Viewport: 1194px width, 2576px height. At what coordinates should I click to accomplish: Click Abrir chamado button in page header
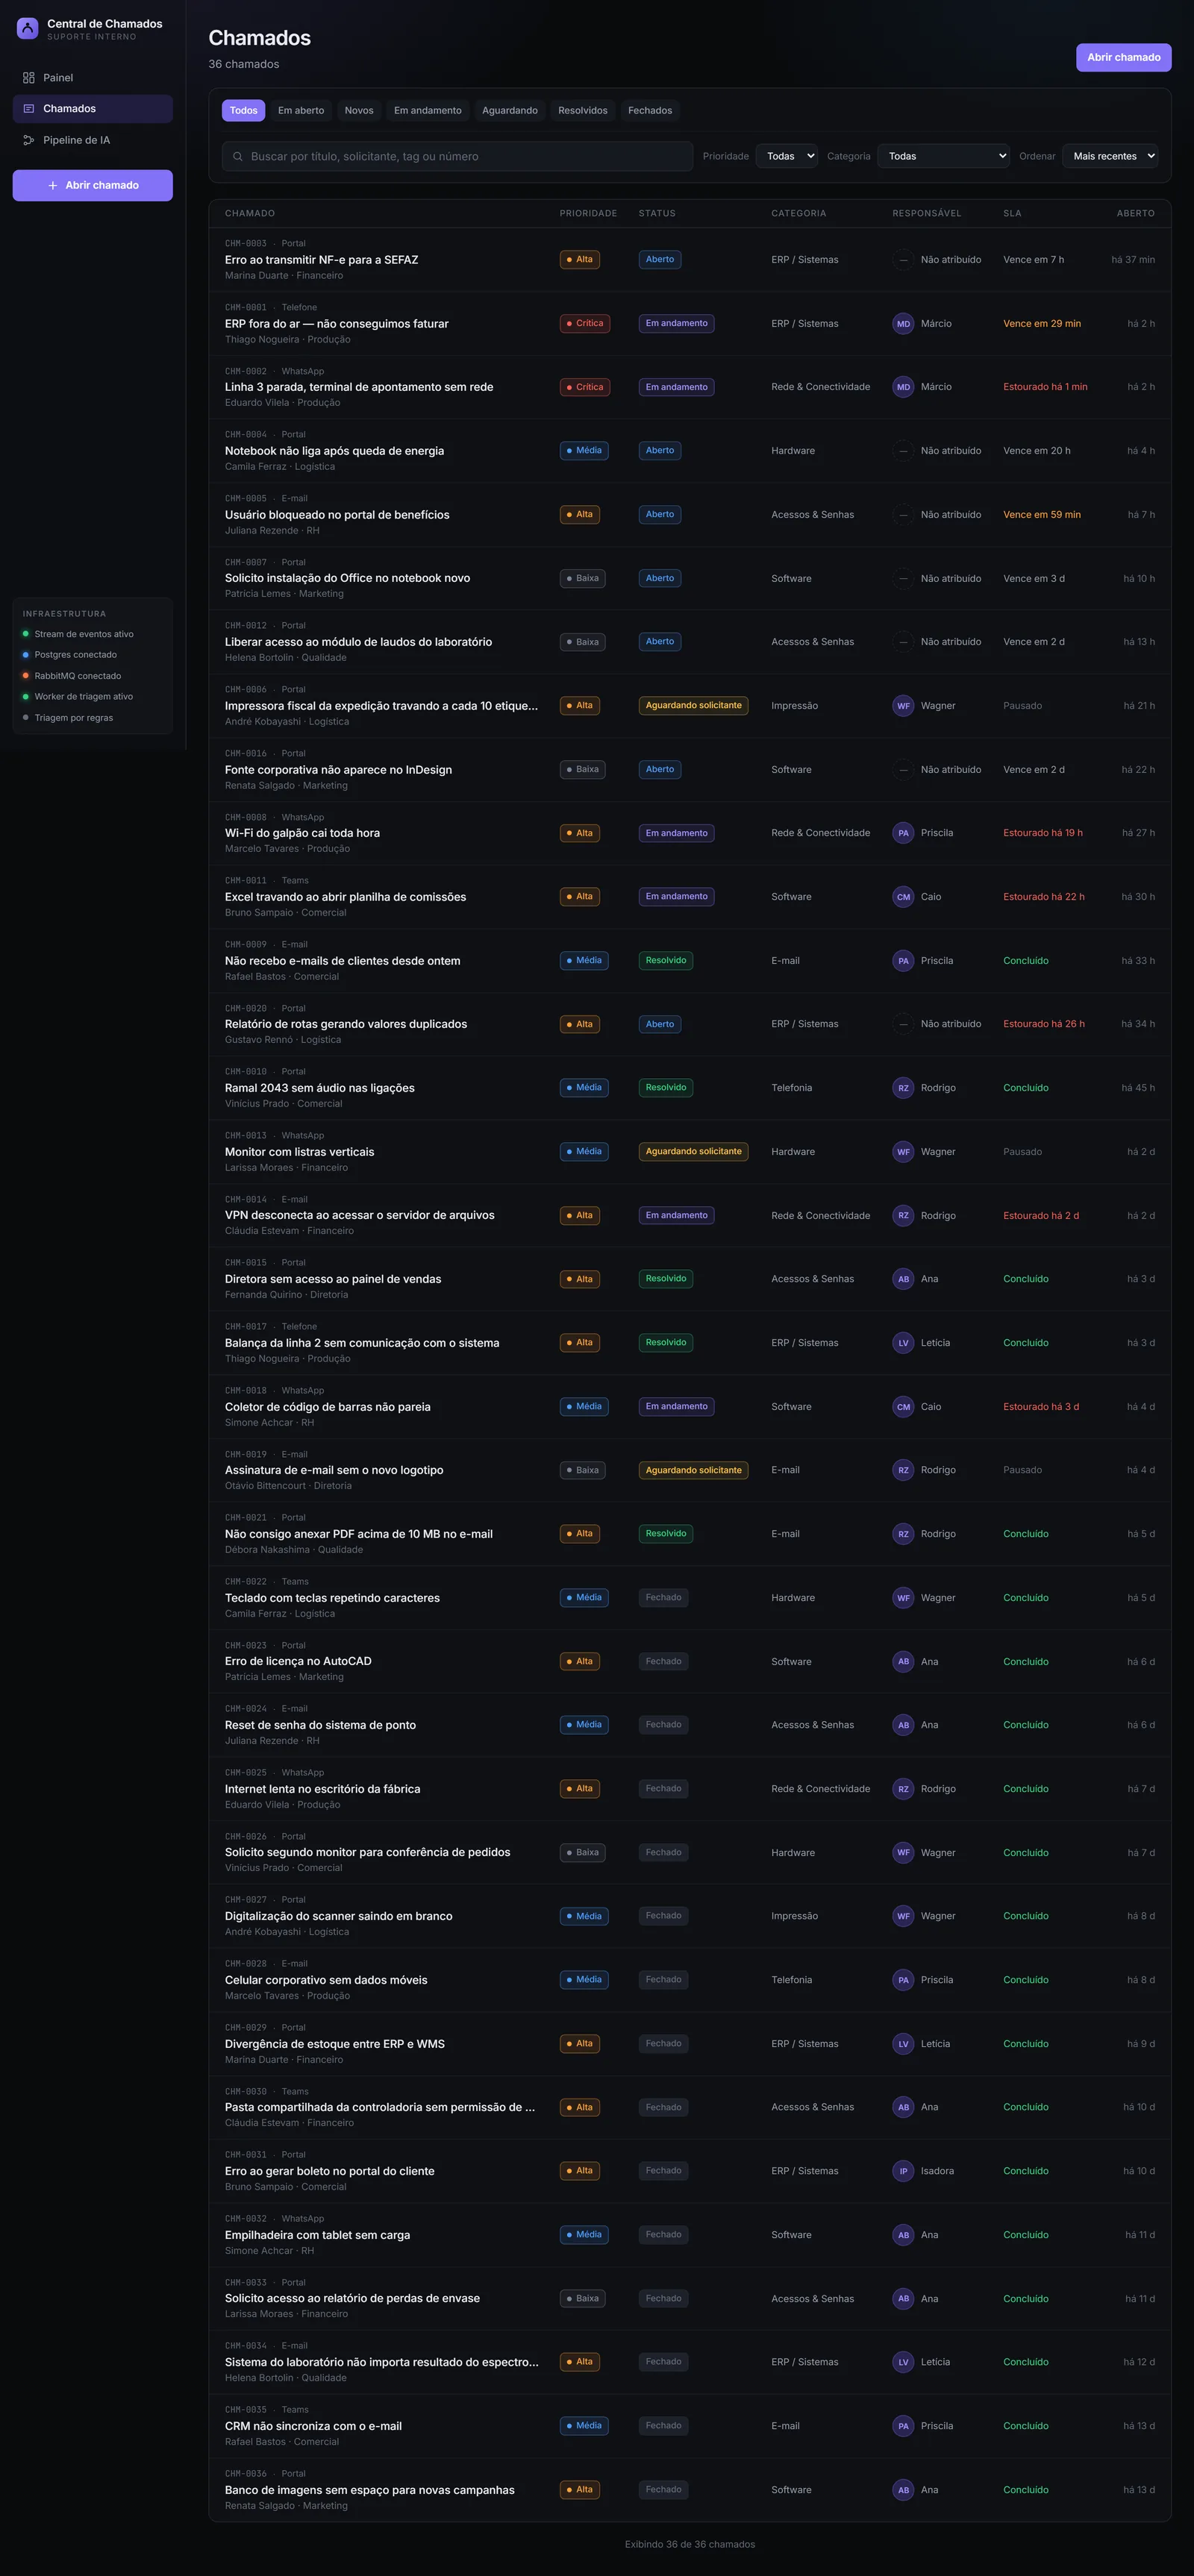1123,58
